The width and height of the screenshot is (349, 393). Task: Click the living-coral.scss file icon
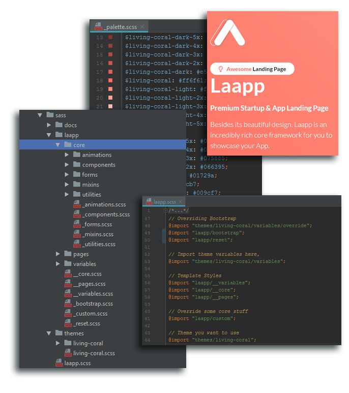[68, 353]
